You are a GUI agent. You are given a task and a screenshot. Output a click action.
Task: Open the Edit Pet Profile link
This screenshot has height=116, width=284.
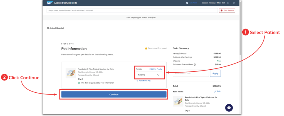(x=156, y=69)
